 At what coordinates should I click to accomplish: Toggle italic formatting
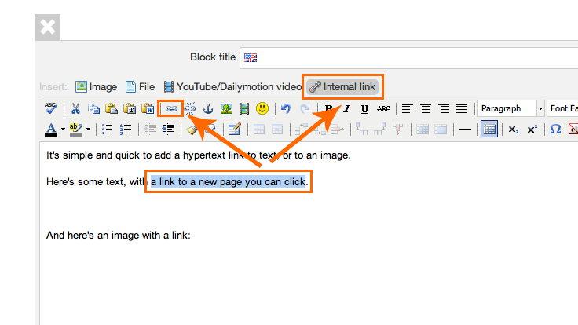(x=346, y=108)
